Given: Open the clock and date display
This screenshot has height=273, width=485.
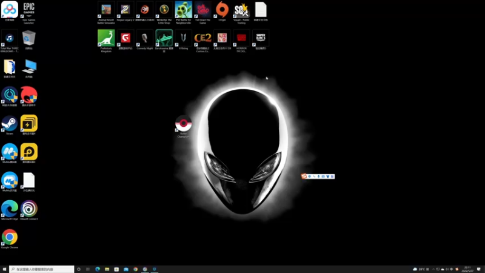Looking at the screenshot, I should [467, 269].
